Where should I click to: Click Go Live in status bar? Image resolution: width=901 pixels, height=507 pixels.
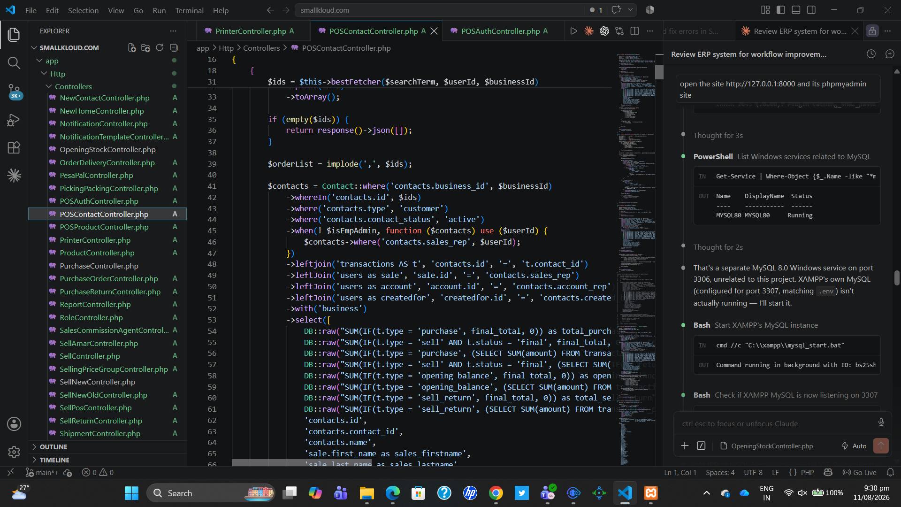pyautogui.click(x=859, y=472)
